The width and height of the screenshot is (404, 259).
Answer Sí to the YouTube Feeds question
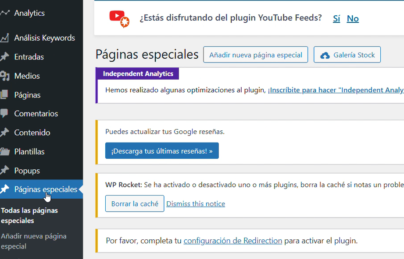pyautogui.click(x=336, y=18)
